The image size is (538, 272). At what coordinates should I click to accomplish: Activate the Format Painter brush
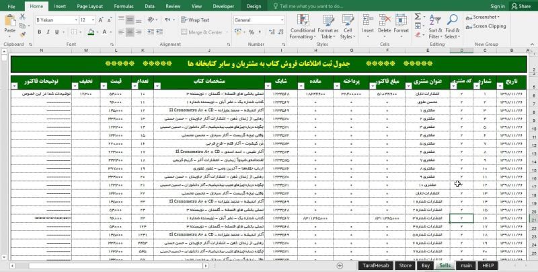tap(23, 34)
